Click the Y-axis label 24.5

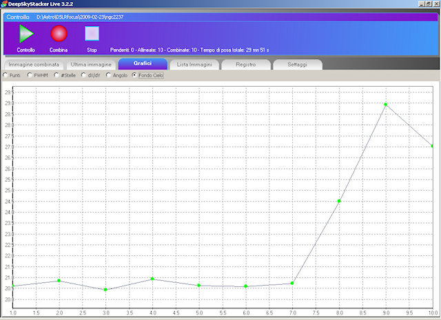9,202
